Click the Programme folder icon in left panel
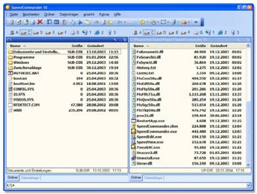The height and width of the screenshot is (194, 257). 10,57
